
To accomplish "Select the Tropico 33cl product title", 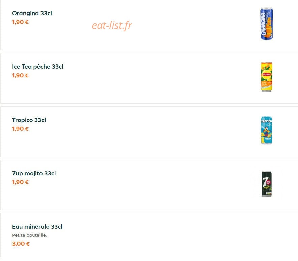I will (29, 120).
